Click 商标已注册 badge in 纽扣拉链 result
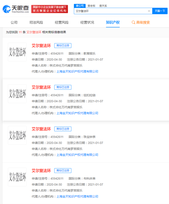This screenshot has width=169, height=204. tap(63, 87)
